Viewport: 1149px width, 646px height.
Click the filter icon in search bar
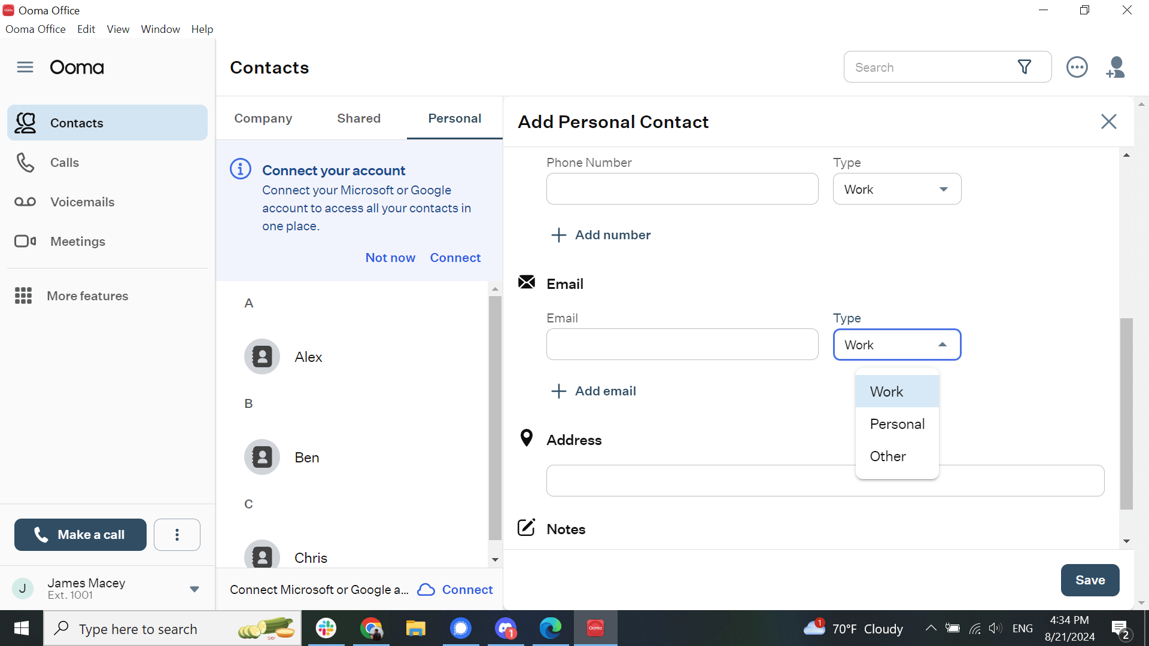[1025, 66]
